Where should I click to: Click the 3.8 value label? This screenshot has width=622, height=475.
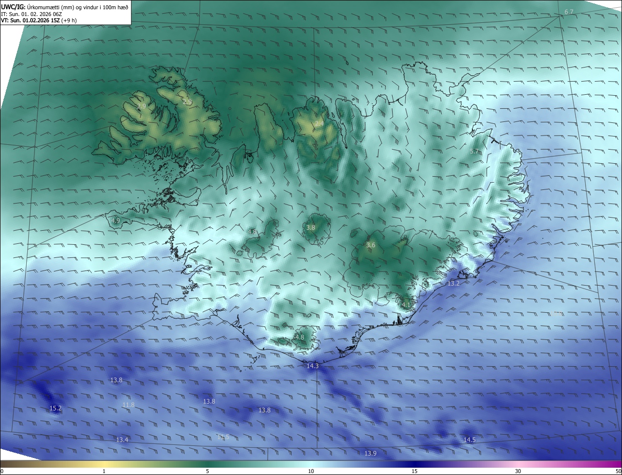311,227
